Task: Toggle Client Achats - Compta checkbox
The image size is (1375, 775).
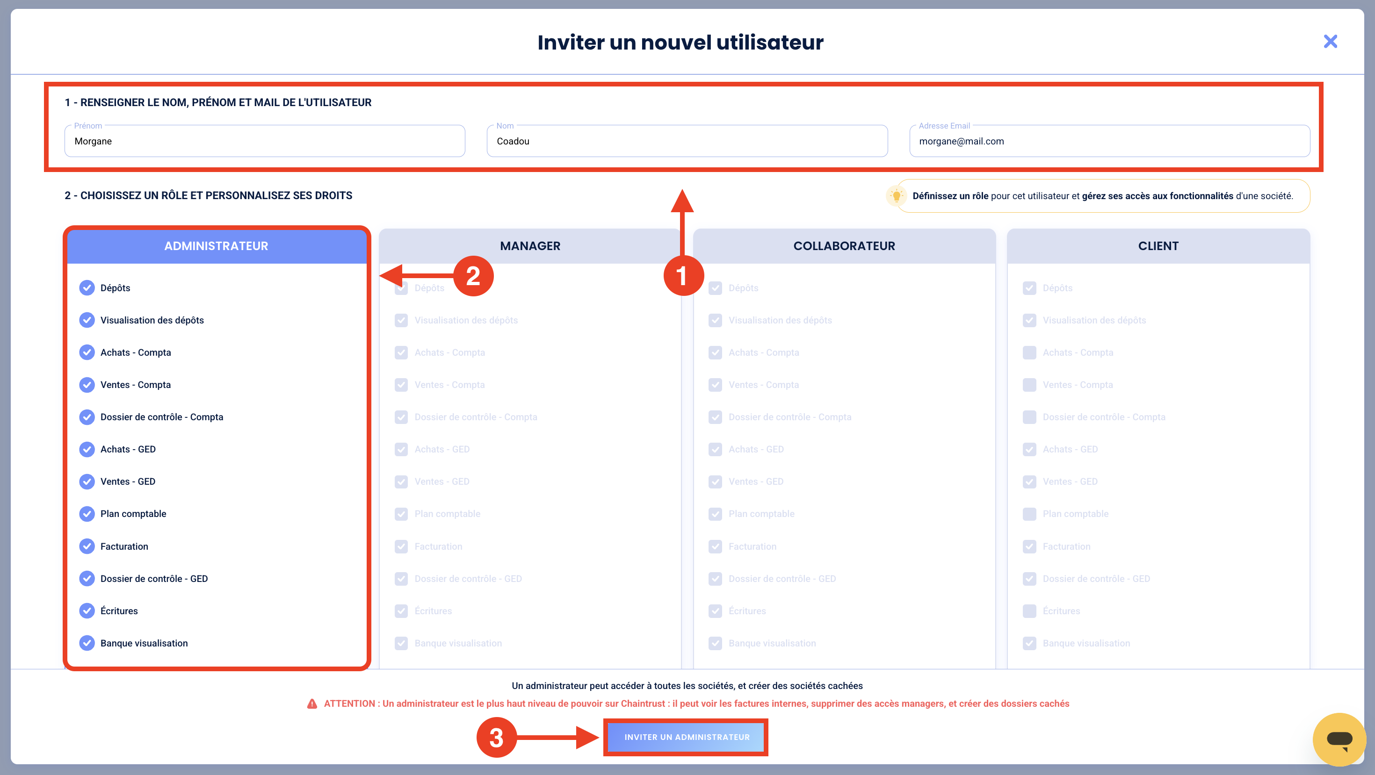Action: pyautogui.click(x=1030, y=352)
